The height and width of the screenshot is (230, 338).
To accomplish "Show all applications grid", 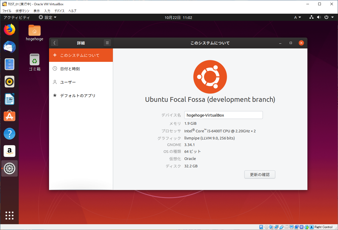I will pos(9,215).
